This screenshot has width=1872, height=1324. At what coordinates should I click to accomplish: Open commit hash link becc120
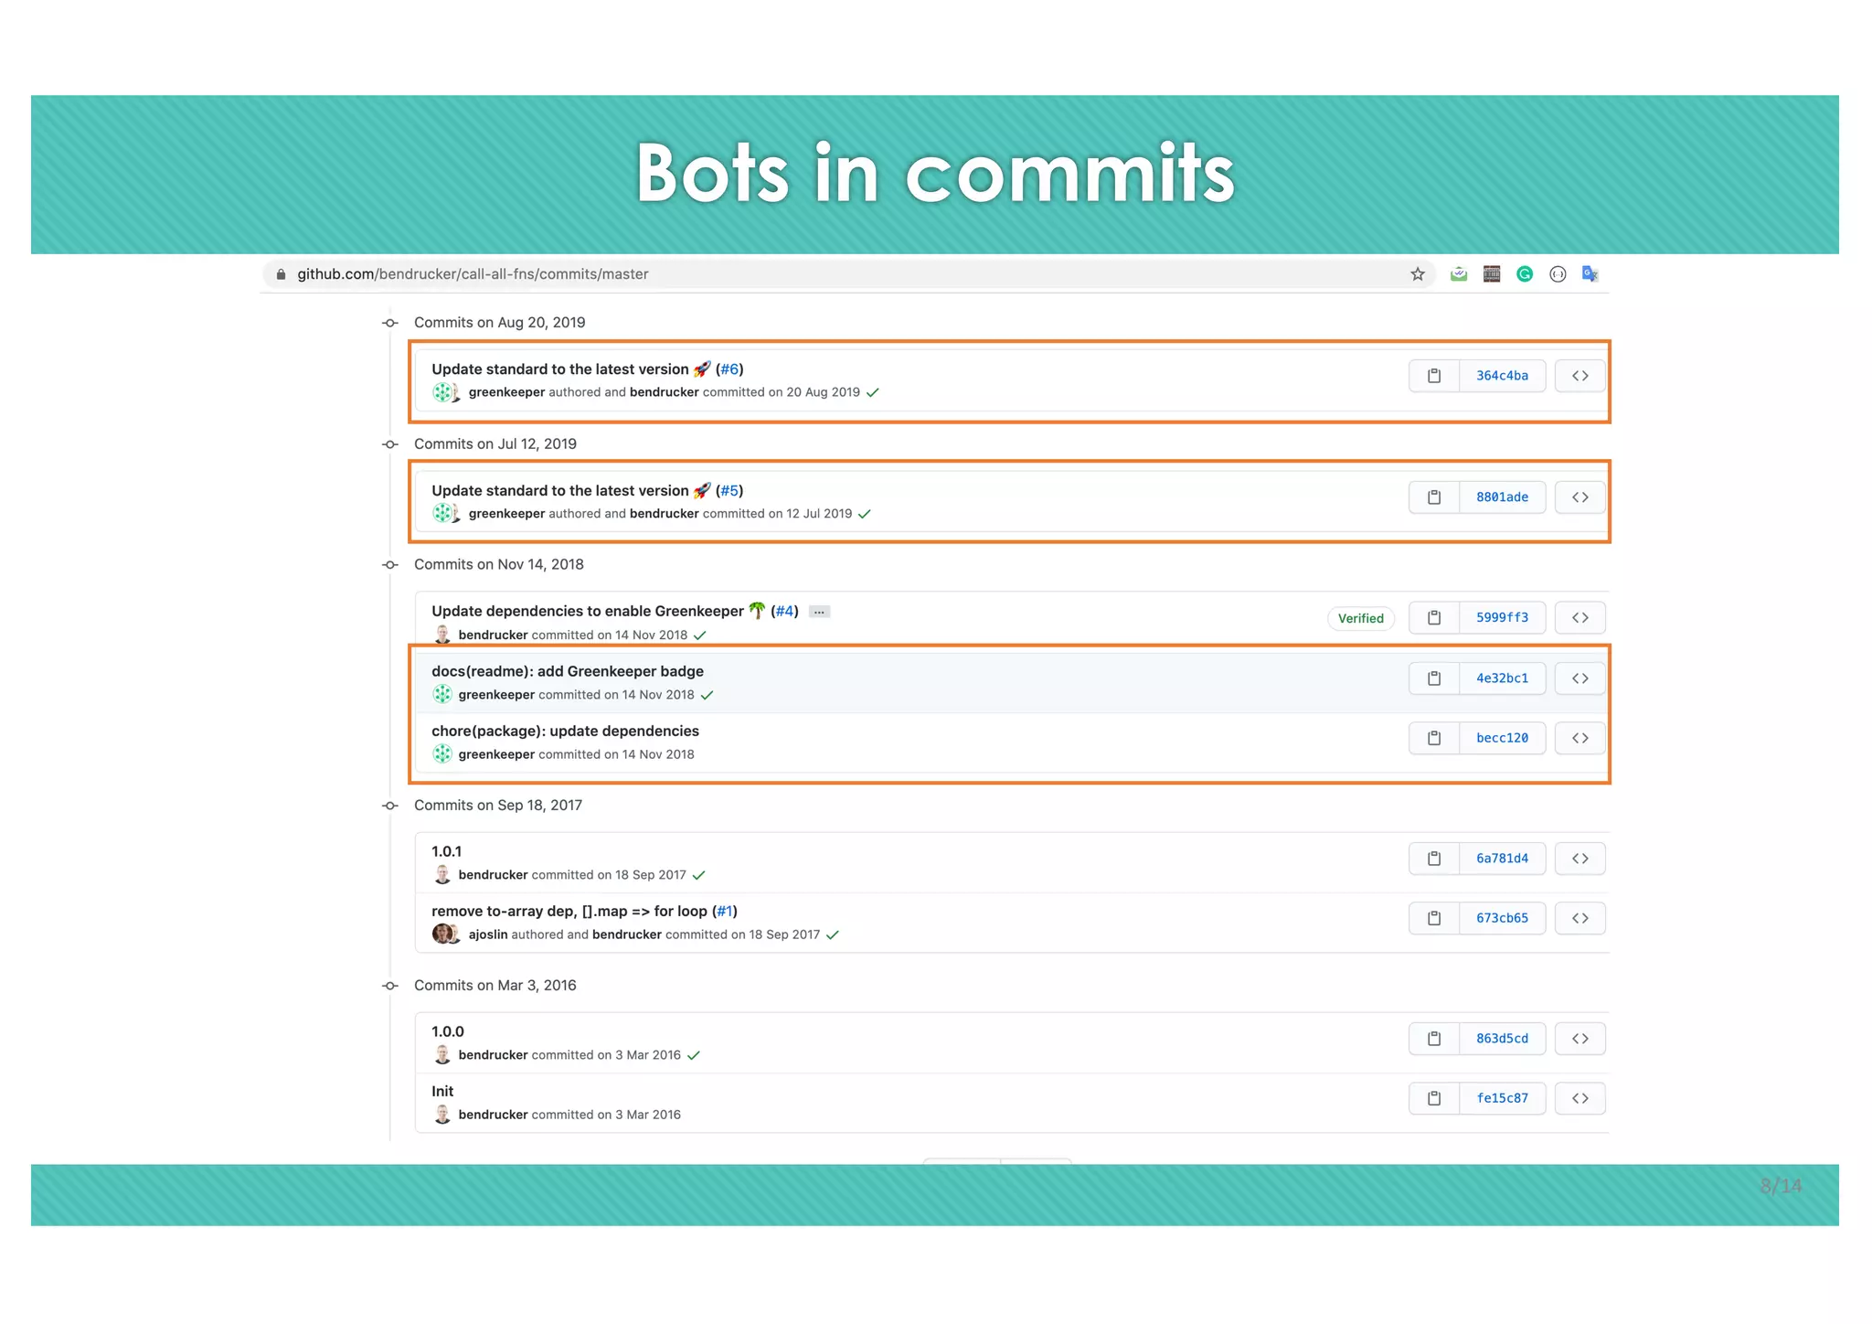(x=1502, y=738)
